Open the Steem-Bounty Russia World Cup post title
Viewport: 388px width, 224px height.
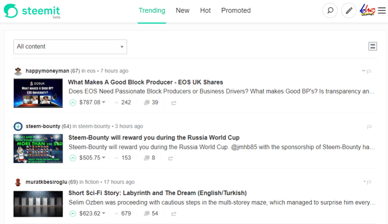coord(154,138)
